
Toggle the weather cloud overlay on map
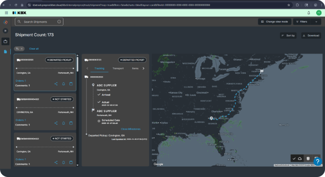coord(300,158)
